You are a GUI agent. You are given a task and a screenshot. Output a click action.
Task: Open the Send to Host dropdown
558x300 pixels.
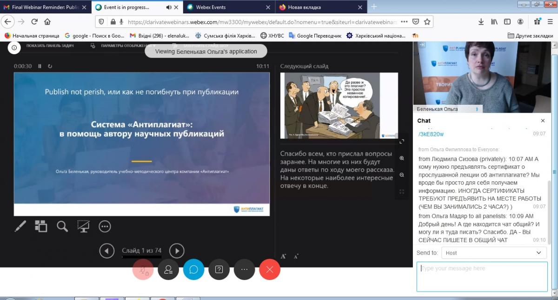click(493, 253)
